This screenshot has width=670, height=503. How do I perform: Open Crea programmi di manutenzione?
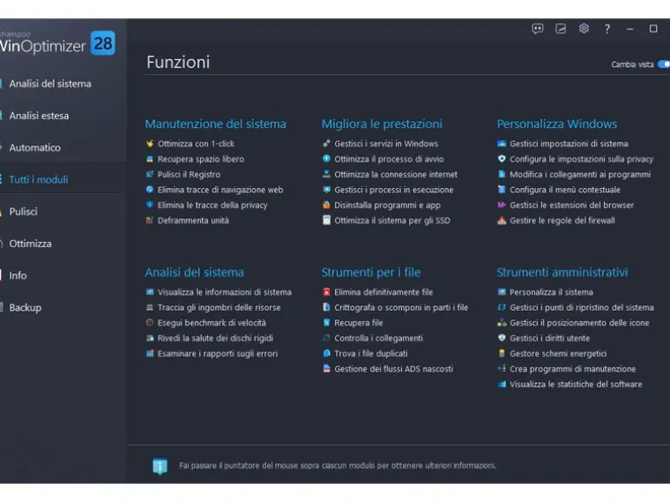pos(573,369)
